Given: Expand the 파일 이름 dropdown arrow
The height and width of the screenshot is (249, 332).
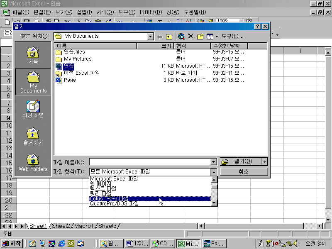Looking at the screenshot, I should point(214,162).
